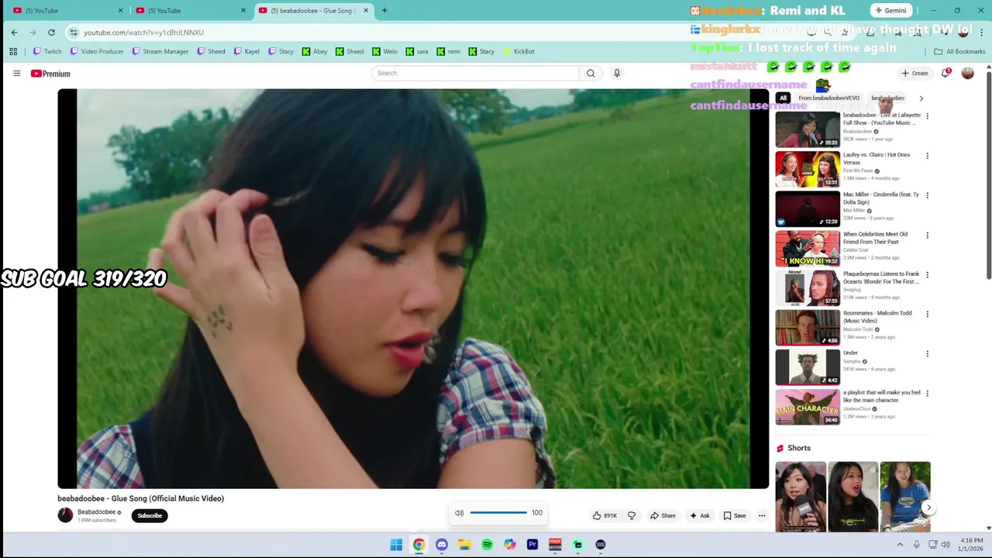Viewport: 992px width, 558px height.
Task: Open Plaqueboymax Listens to Frank Ocean thumbnail
Action: (x=808, y=288)
